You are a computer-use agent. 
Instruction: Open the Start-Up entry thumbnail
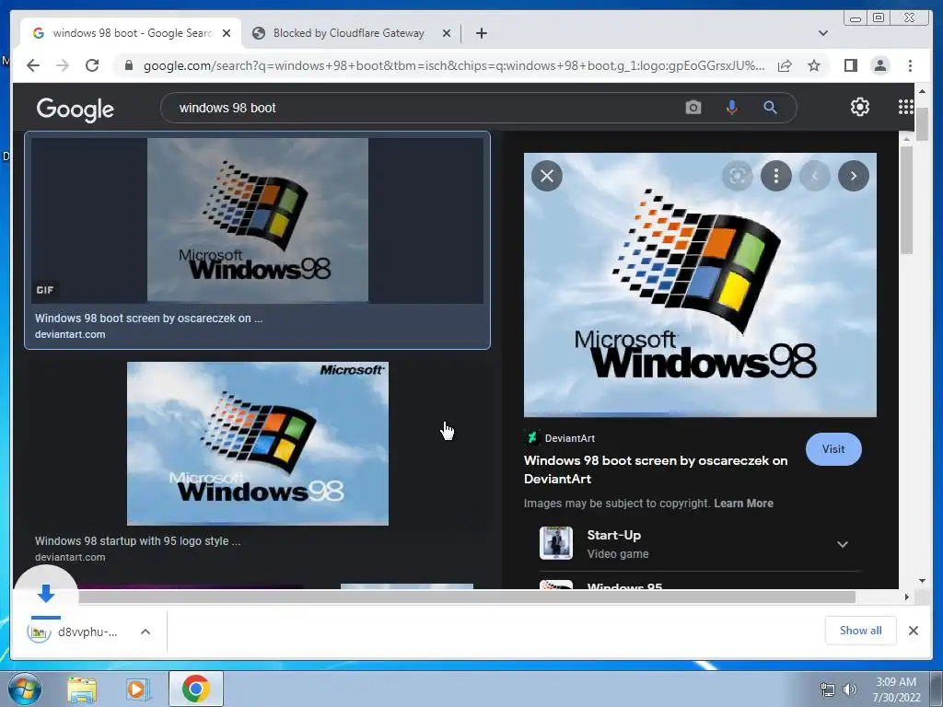(x=555, y=543)
